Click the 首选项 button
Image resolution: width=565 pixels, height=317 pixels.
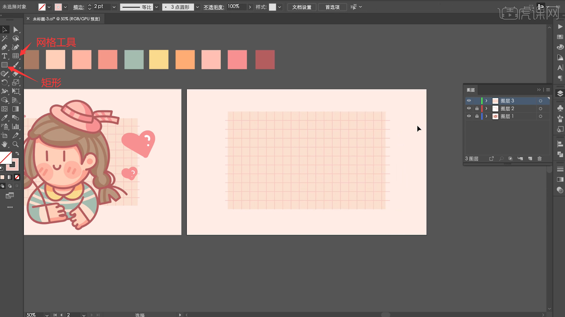click(332, 7)
